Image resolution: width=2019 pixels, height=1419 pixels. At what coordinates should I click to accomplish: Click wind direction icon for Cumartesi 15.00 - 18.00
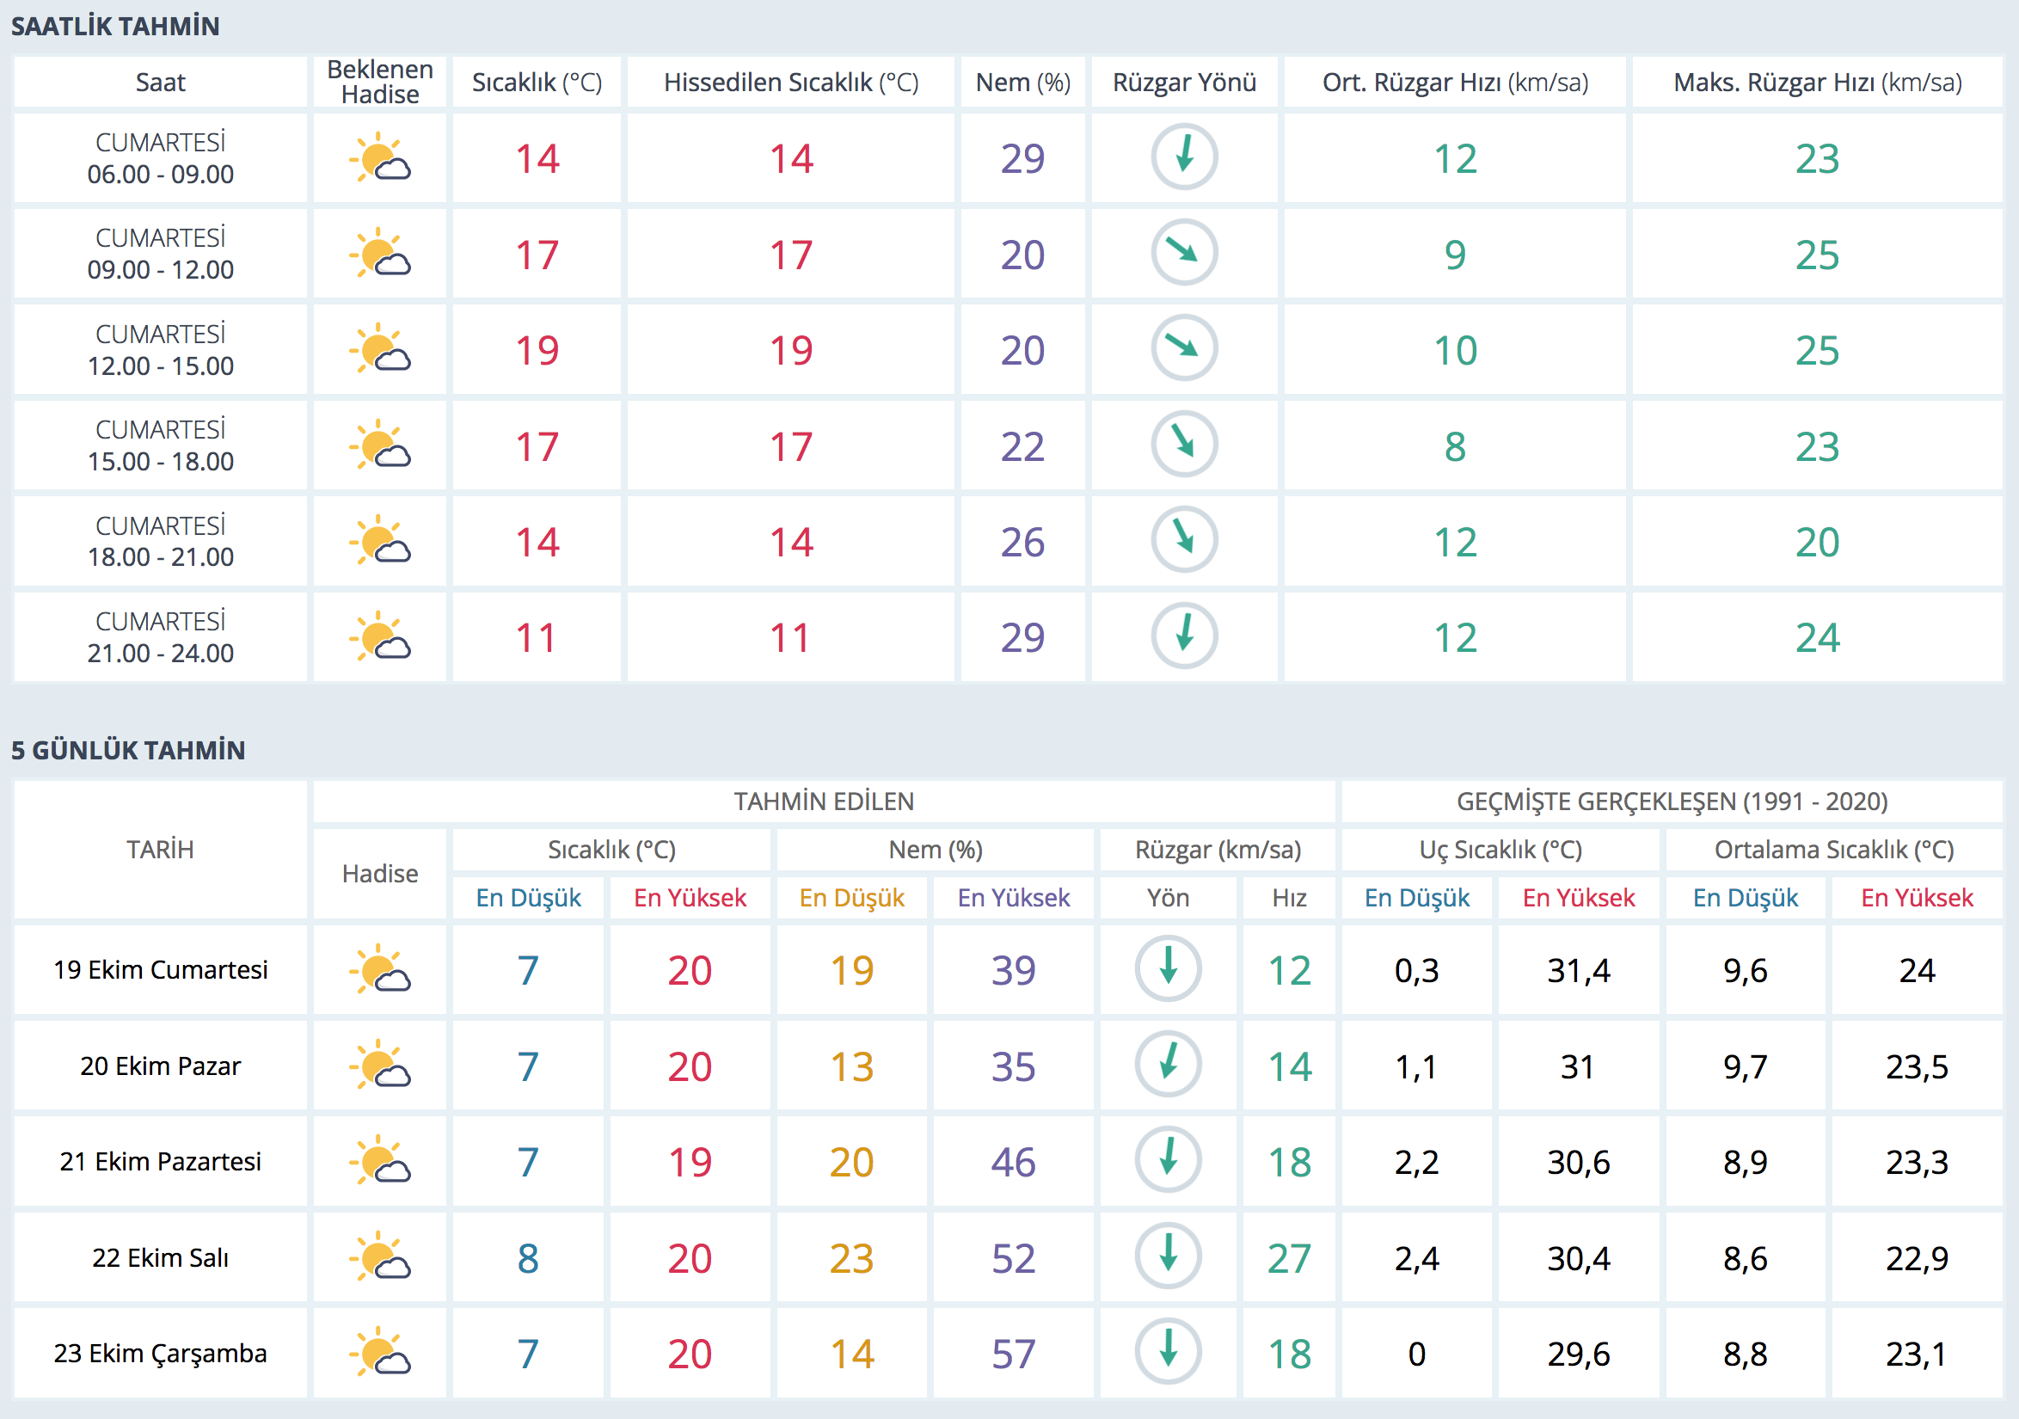1183,445
